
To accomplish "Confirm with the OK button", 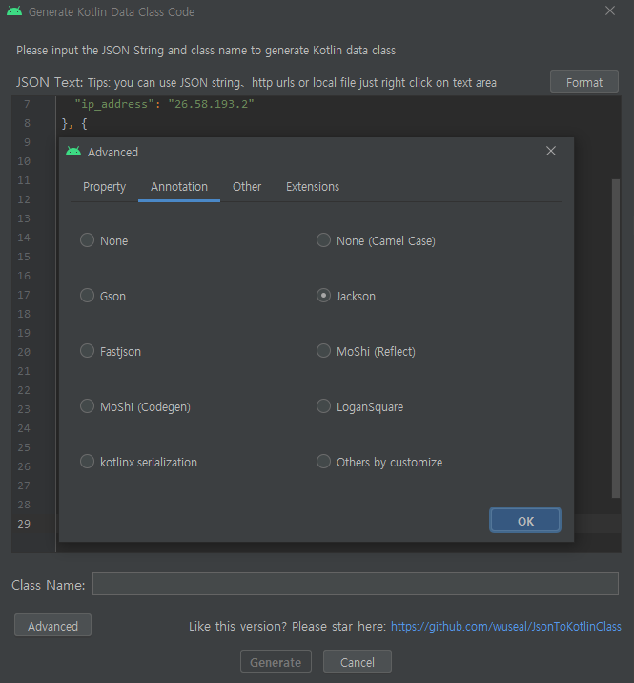I will point(525,521).
